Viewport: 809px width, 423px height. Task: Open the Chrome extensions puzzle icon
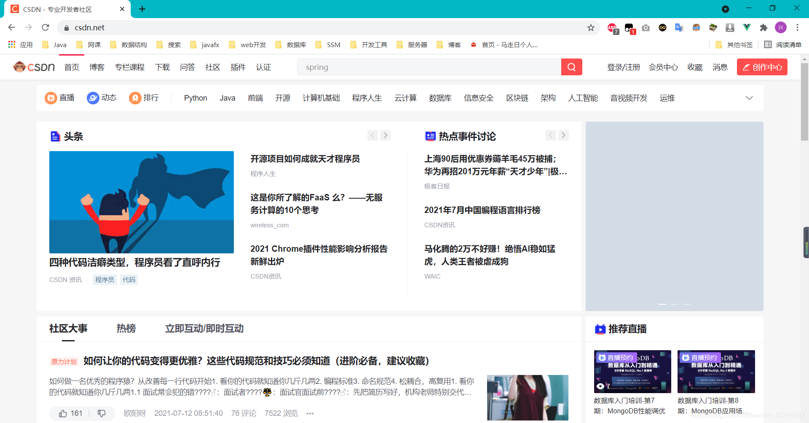click(763, 27)
